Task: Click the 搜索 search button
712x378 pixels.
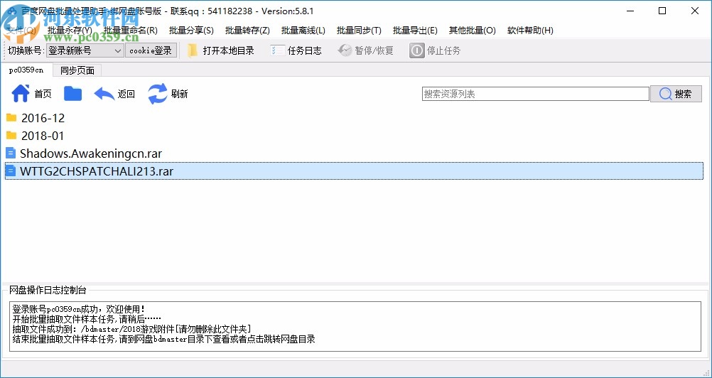Action: (x=676, y=94)
